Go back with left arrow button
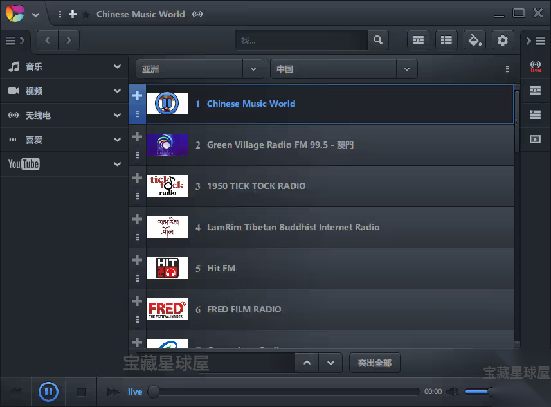Image resolution: width=551 pixels, height=407 pixels. (x=48, y=41)
